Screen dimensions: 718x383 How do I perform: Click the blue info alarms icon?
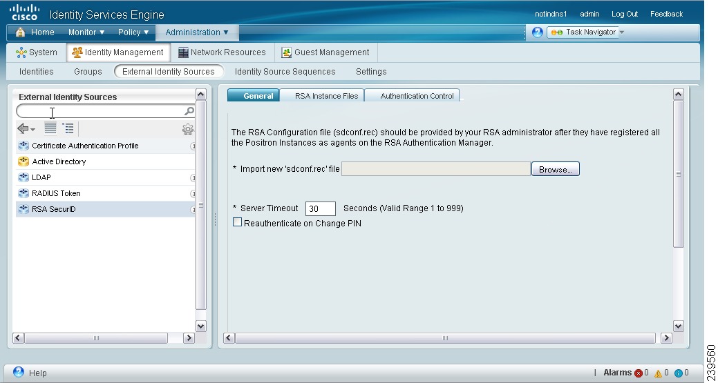tap(679, 373)
